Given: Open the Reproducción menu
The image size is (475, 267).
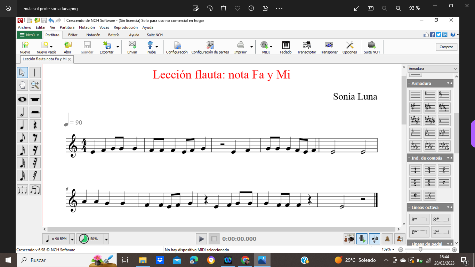Looking at the screenshot, I should (126, 27).
